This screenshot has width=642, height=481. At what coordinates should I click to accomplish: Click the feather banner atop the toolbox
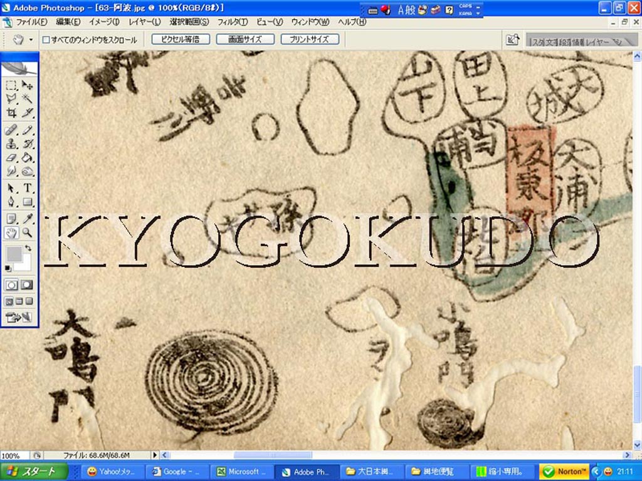pos(19,69)
